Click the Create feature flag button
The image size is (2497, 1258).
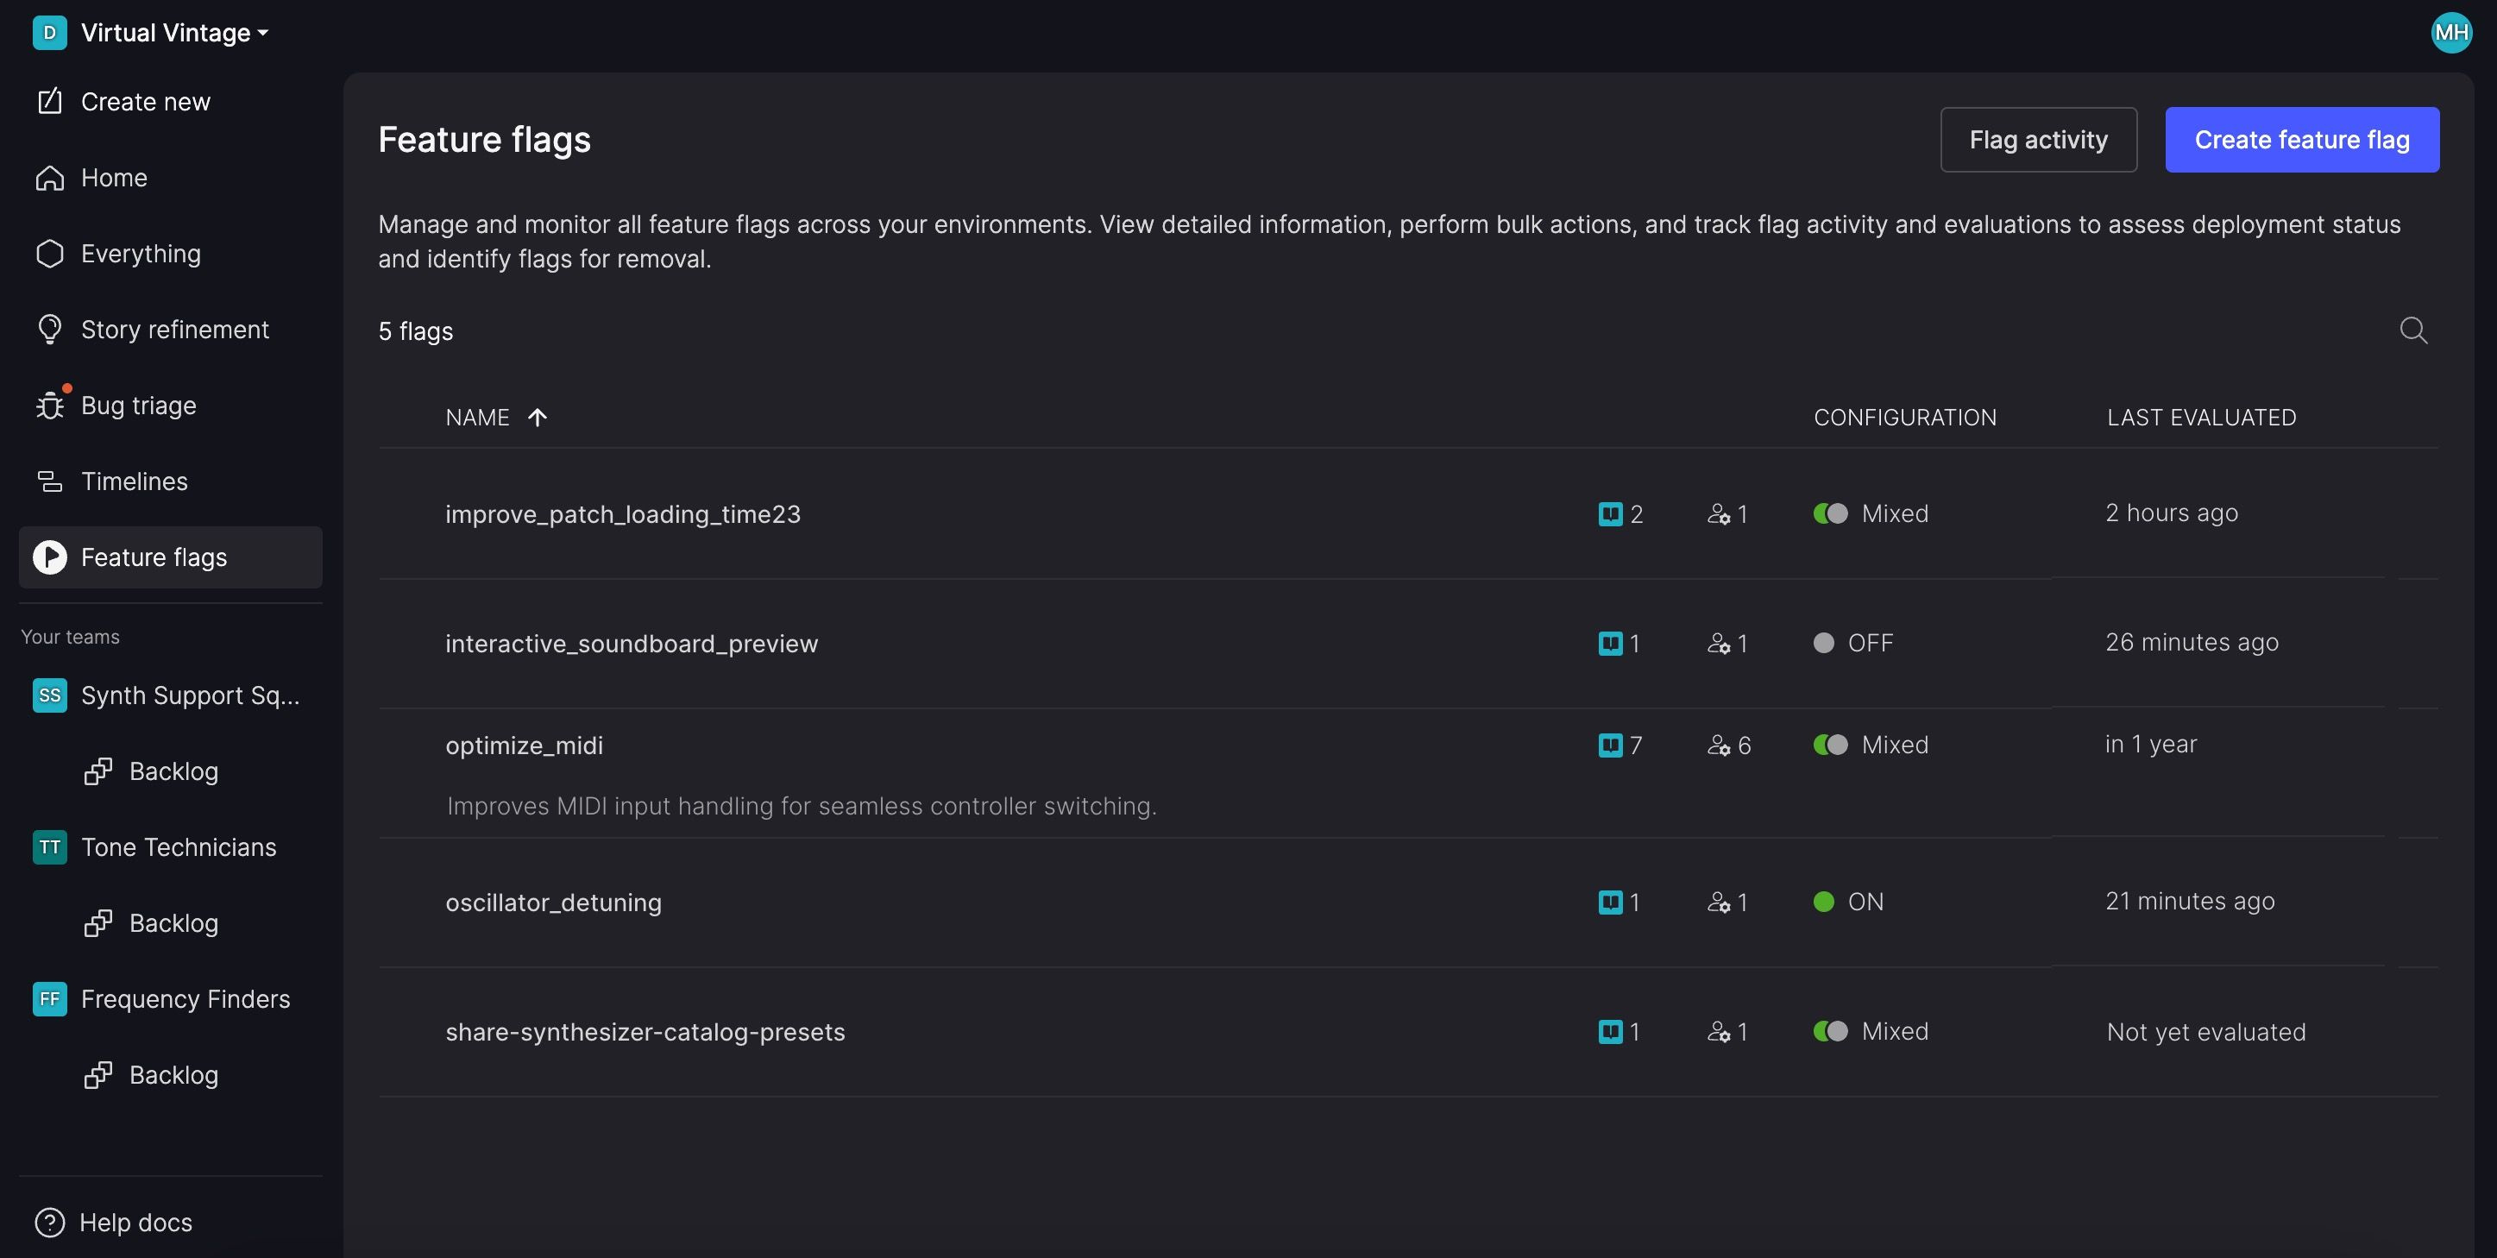(2301, 140)
